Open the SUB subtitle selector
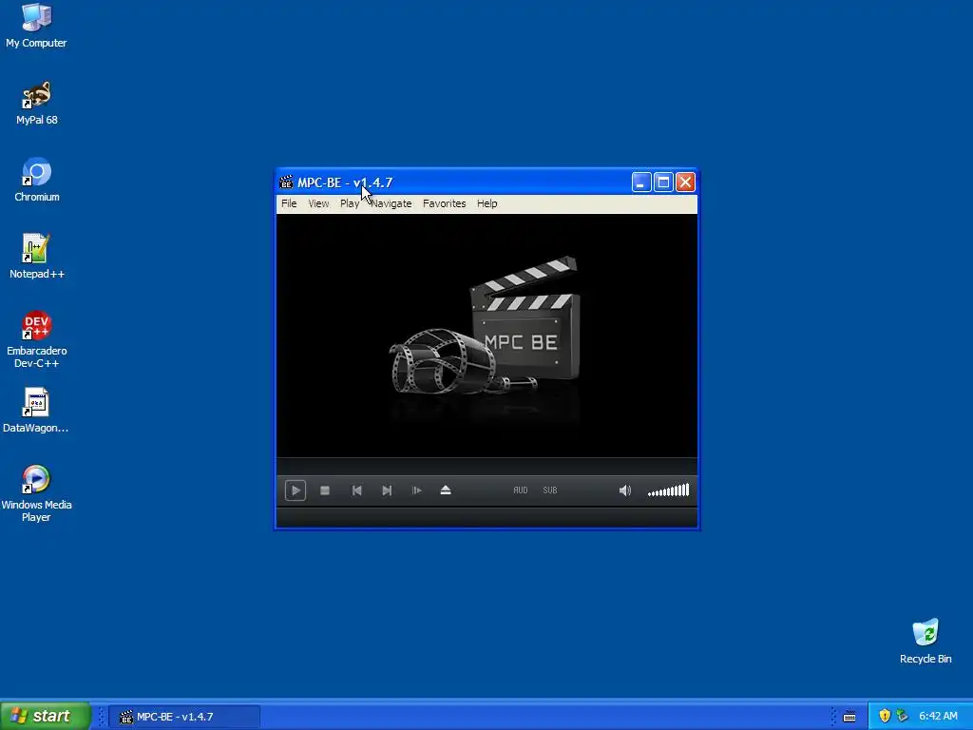Screen dimensions: 973x730 click(x=550, y=490)
